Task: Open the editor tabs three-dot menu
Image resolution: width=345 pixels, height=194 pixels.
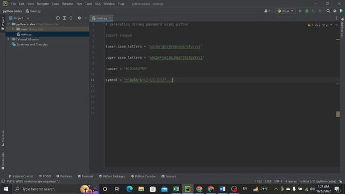Action: click(x=336, y=18)
